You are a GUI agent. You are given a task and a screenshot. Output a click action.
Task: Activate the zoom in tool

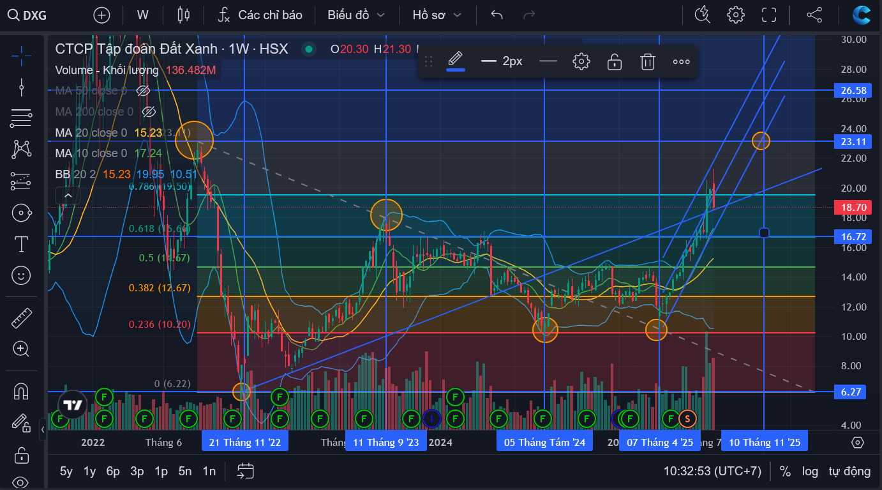tap(21, 349)
